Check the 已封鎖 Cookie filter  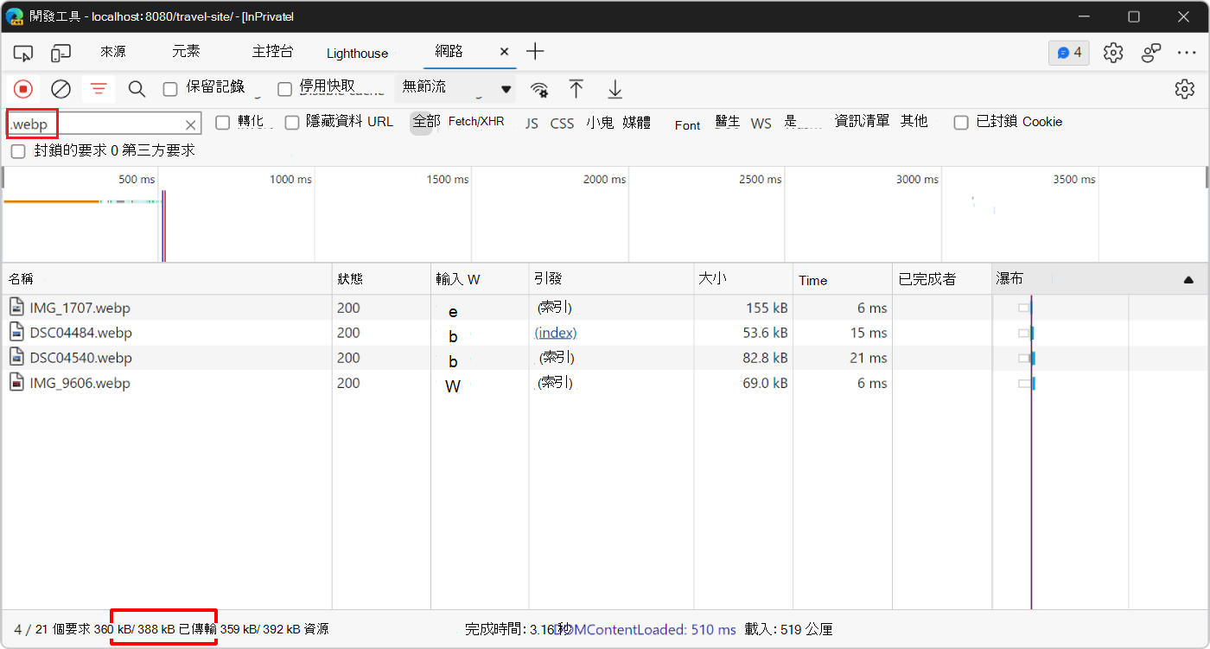click(961, 122)
